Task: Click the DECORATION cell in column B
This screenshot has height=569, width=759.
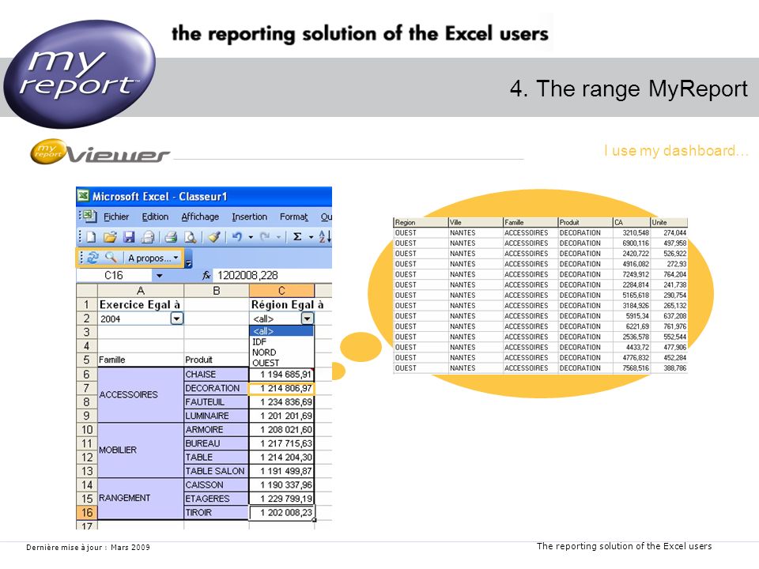Action: click(217, 388)
